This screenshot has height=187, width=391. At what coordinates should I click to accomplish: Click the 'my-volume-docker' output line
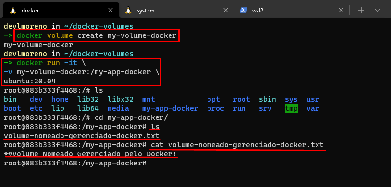point(38,45)
